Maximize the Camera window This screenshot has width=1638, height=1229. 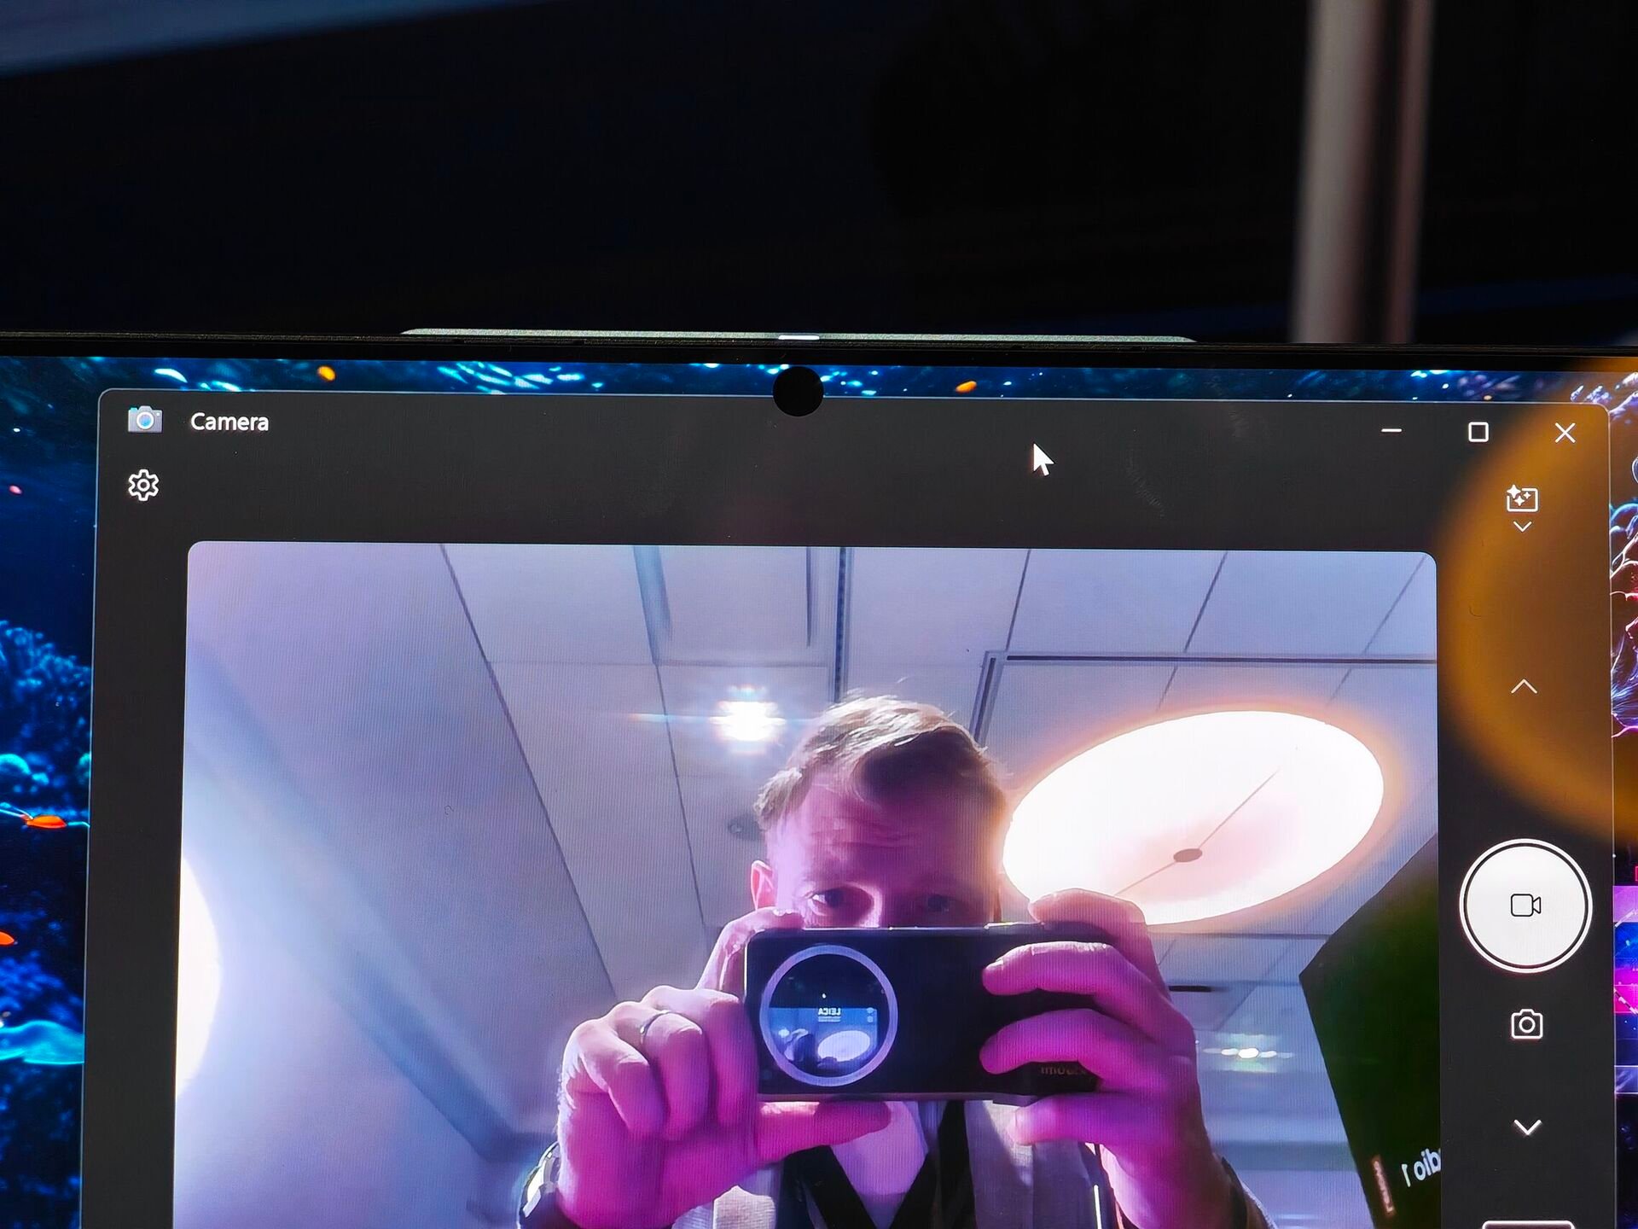click(1478, 432)
